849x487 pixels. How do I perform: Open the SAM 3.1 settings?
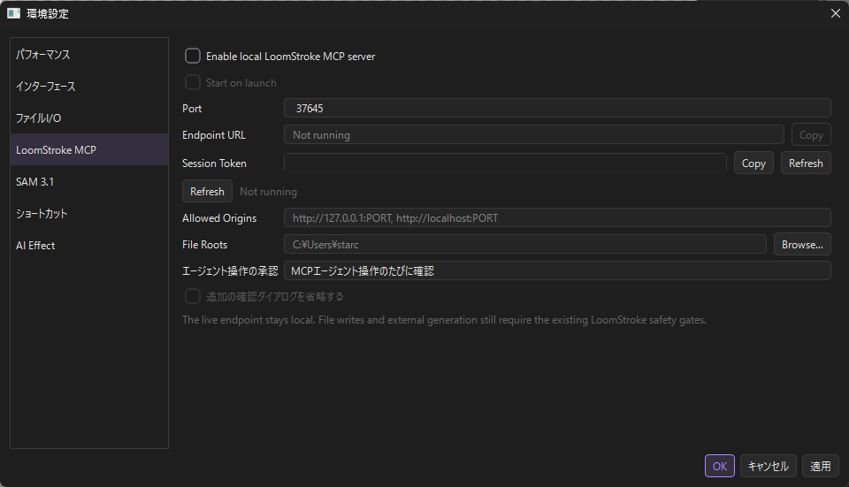(x=89, y=182)
